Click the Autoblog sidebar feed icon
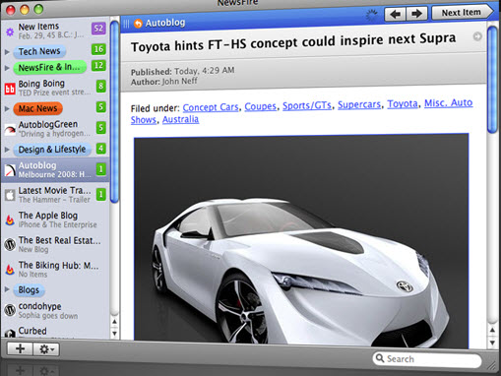Viewport: 501px width, 376px height. pyautogui.click(x=10, y=170)
